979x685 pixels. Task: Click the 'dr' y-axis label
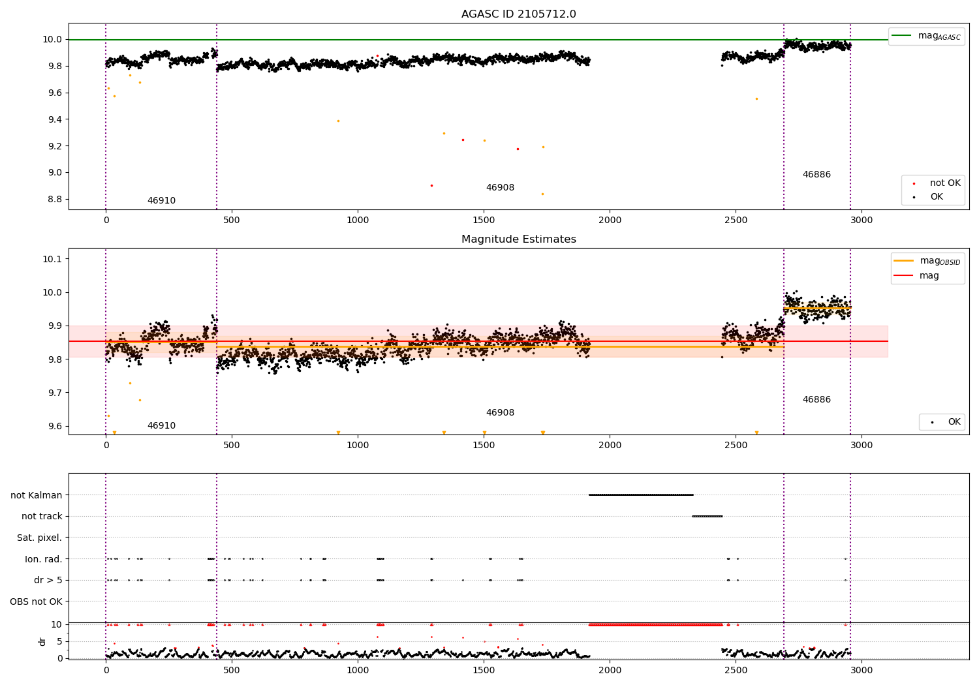coord(42,641)
